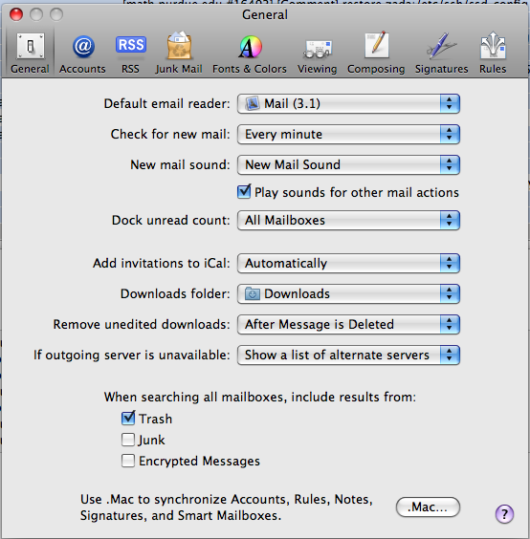The image size is (530, 539).
Task: Open the New mail sound dropdown
Action: click(348, 164)
